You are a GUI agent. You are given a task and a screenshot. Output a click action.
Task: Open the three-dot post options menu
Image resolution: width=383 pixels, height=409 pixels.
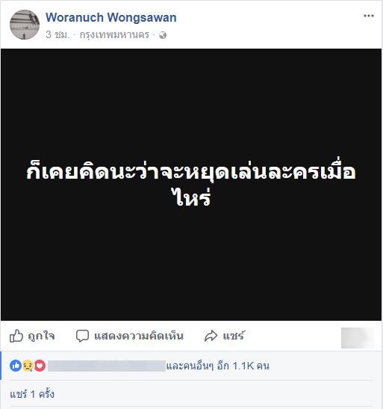369,16
